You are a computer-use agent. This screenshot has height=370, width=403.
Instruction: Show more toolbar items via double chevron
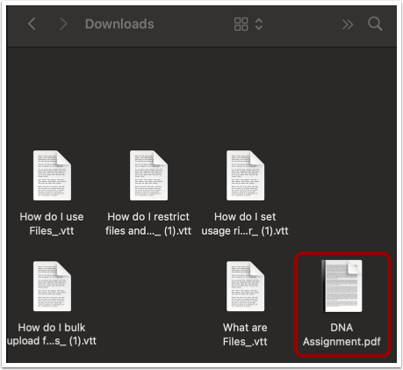(348, 25)
